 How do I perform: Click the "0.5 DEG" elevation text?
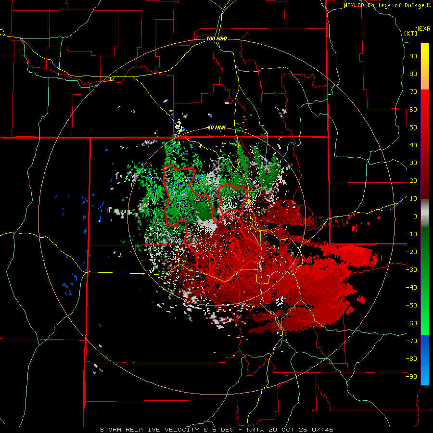218,430
